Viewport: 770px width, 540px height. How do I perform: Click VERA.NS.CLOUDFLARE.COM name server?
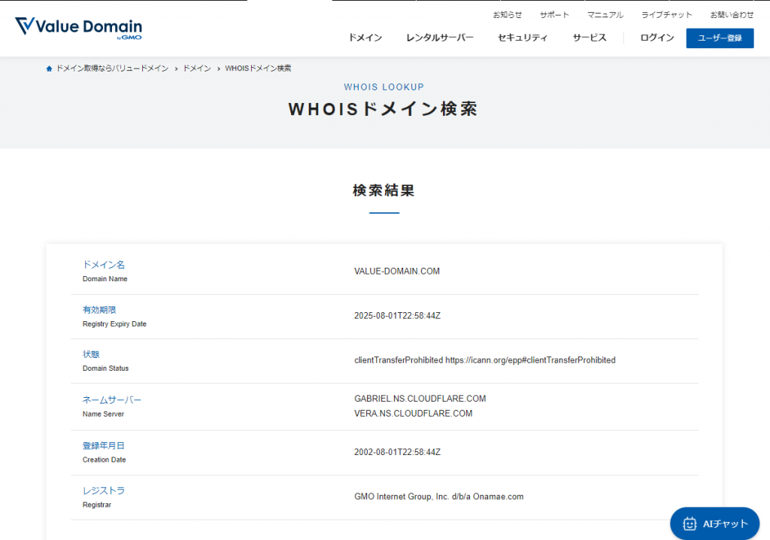(x=413, y=414)
